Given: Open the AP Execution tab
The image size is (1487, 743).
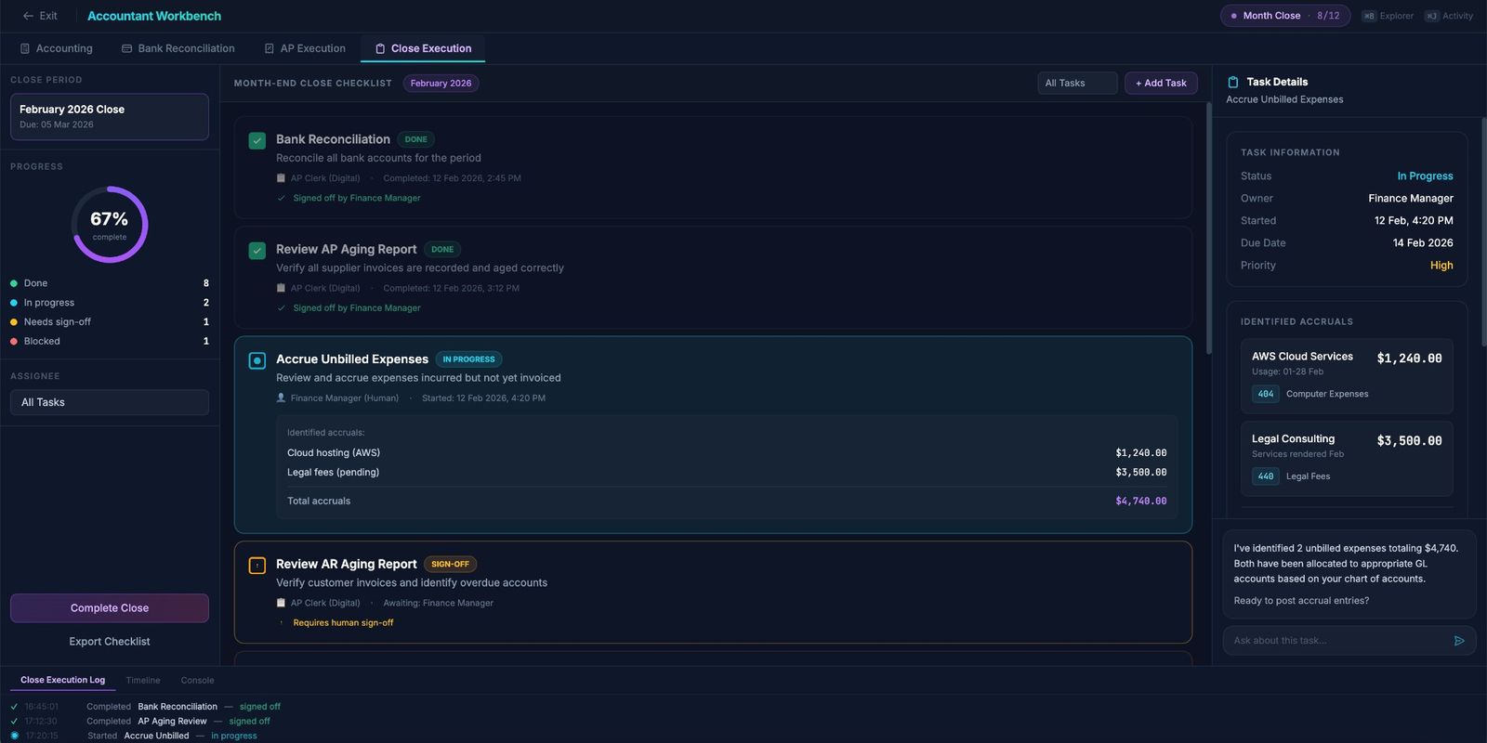Looking at the screenshot, I should [305, 48].
